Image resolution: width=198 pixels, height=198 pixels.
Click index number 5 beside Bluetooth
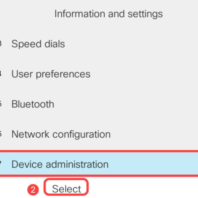coord(1,104)
